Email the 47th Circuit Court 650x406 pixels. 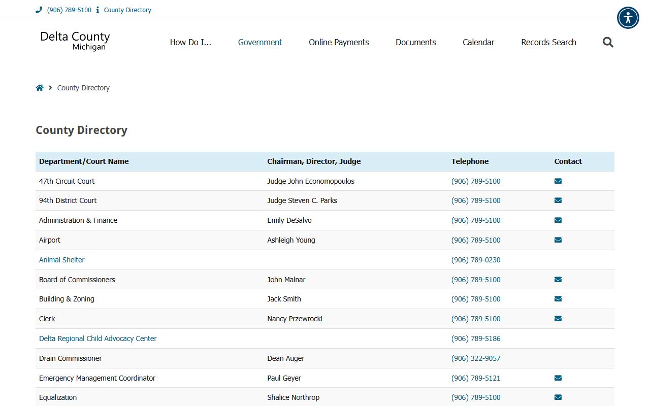[x=558, y=181]
